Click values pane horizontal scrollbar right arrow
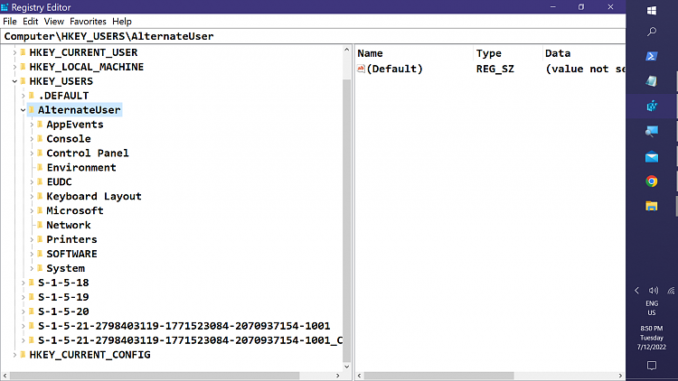Image resolution: width=678 pixels, height=381 pixels. point(620,376)
